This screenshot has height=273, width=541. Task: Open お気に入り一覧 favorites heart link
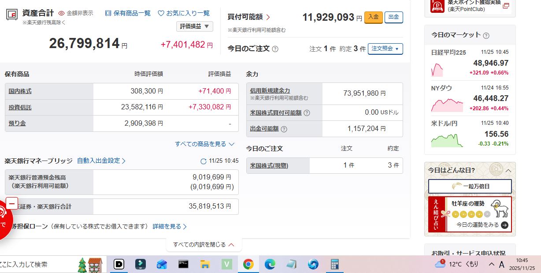tap(184, 13)
